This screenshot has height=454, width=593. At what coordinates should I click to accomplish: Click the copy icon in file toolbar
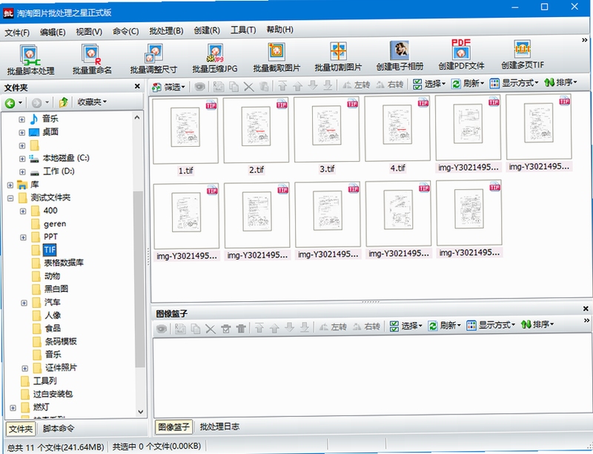(x=233, y=87)
